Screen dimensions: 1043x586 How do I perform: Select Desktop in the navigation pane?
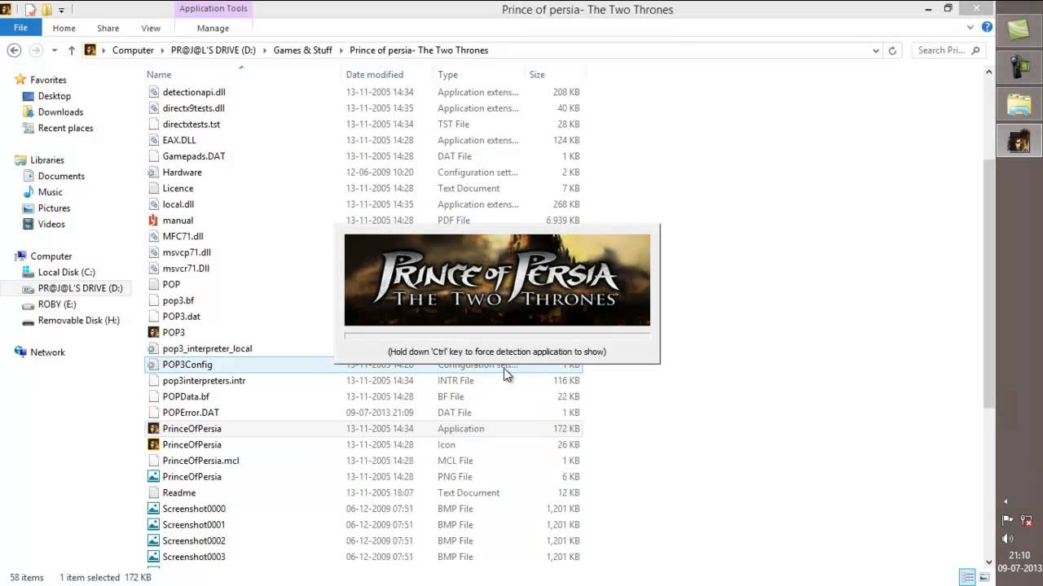click(x=54, y=96)
